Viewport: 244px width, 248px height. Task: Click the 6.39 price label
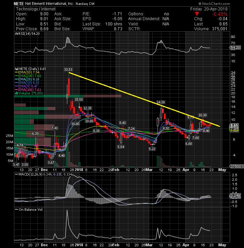[35, 134]
